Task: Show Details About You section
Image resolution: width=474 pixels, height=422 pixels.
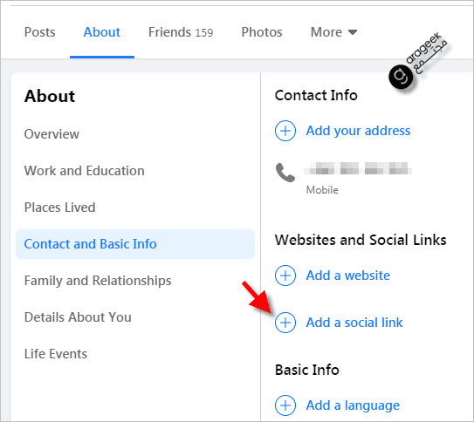Action: click(78, 317)
